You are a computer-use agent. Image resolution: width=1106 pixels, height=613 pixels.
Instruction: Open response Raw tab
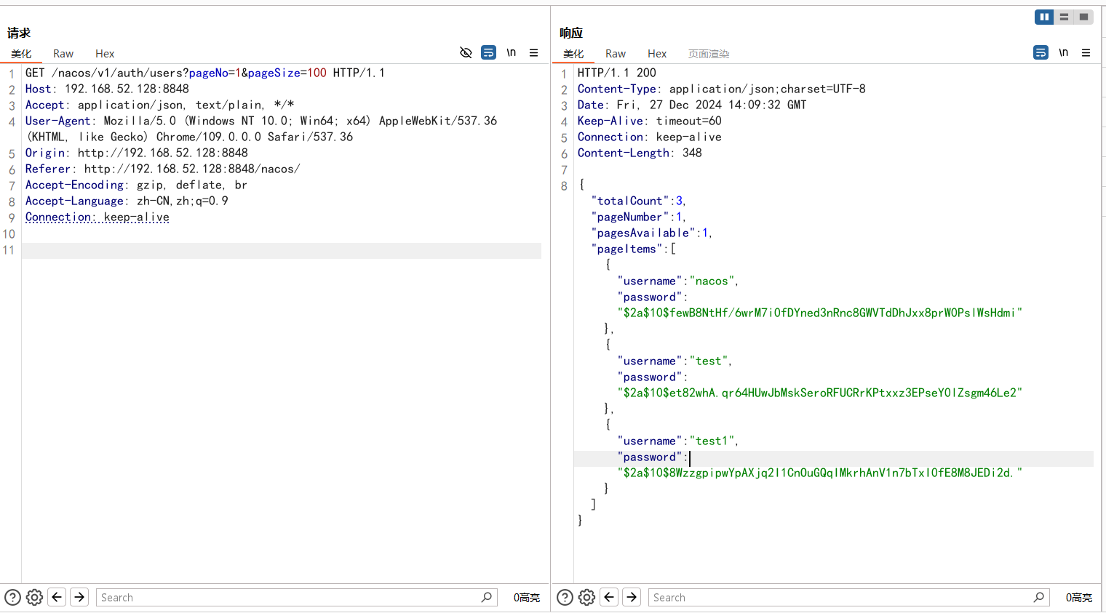(x=616, y=54)
